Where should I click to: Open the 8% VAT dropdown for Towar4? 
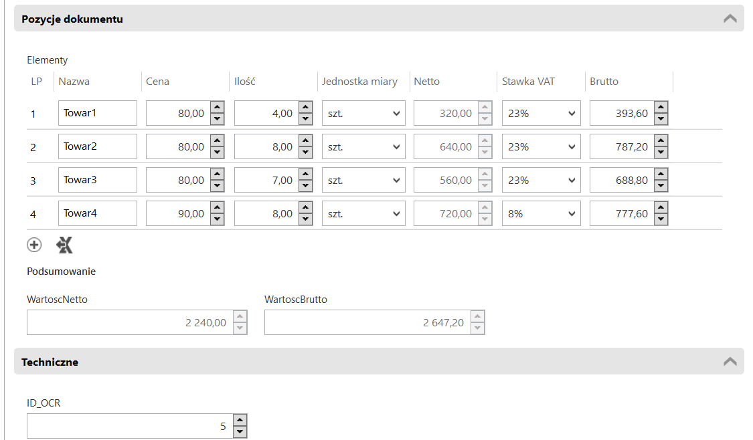(x=541, y=214)
